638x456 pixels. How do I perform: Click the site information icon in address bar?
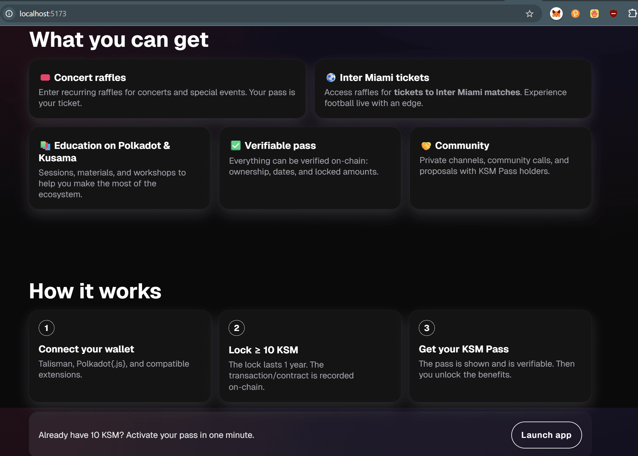click(9, 14)
